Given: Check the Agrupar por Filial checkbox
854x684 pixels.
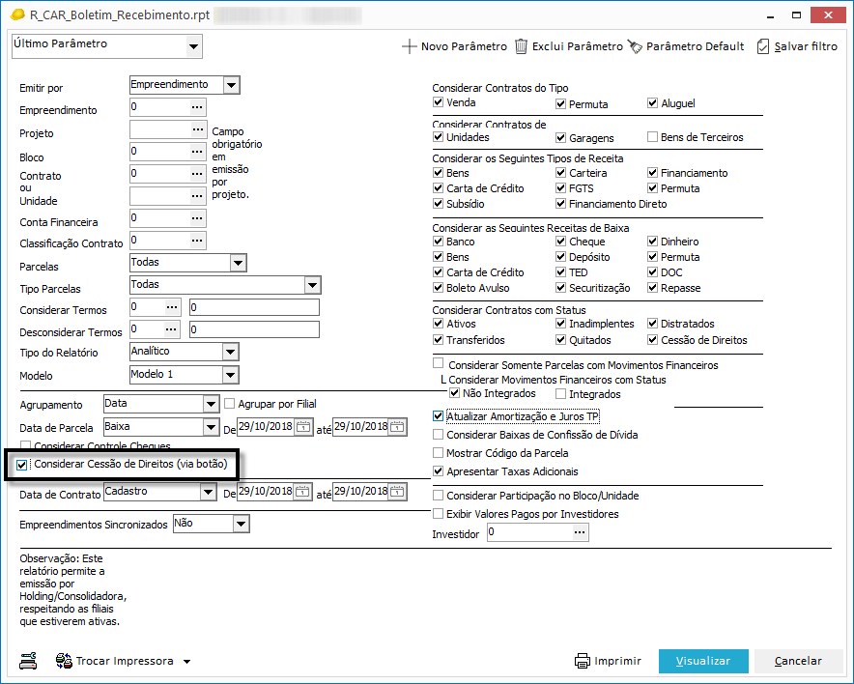Looking at the screenshot, I should [x=229, y=404].
